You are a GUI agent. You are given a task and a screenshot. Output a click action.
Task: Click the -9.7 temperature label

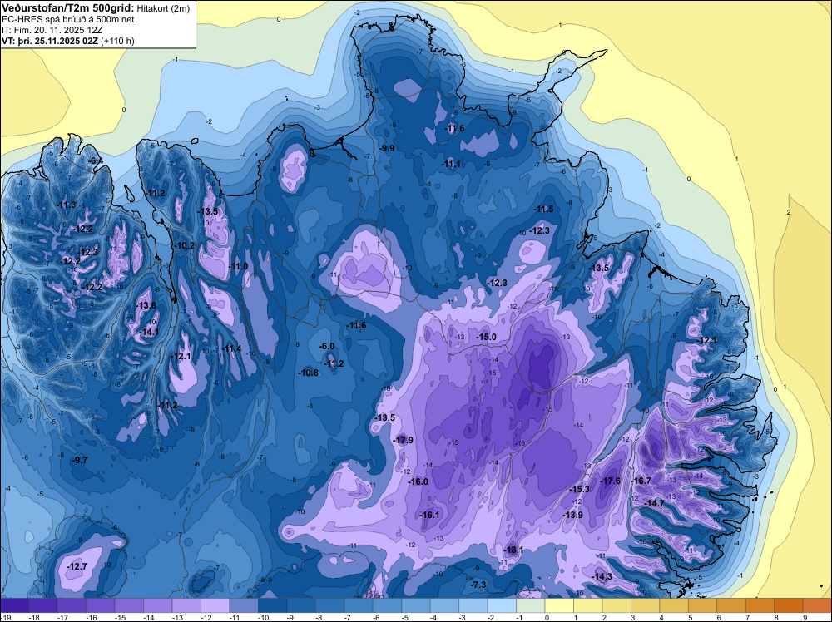coord(80,461)
